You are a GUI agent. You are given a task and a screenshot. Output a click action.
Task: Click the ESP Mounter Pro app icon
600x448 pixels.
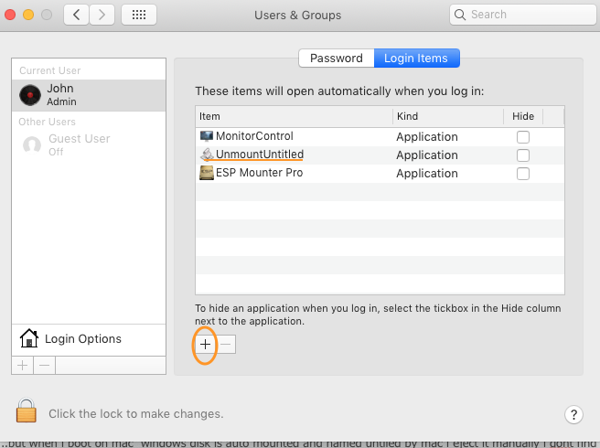pos(207,173)
